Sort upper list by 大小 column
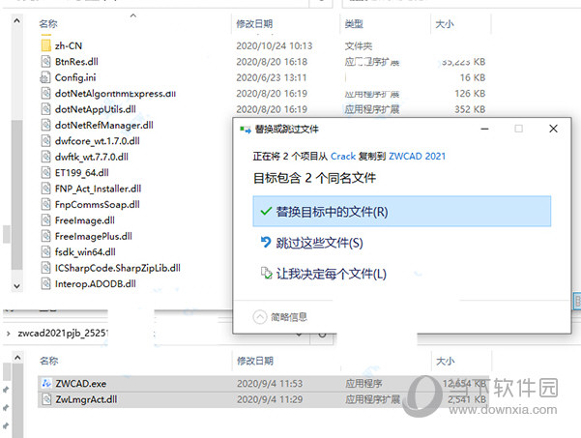Screen dimensions: 581x438 tap(445, 24)
